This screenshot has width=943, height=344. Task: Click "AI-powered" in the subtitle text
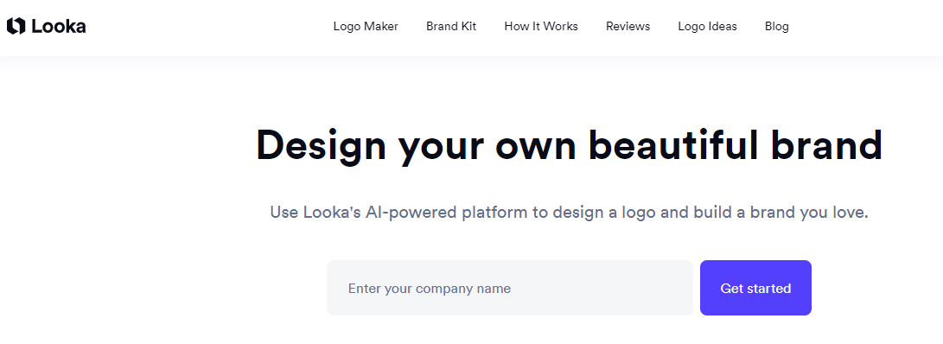[411, 213]
